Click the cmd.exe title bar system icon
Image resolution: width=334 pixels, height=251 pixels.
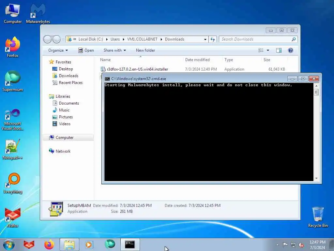click(x=107, y=79)
